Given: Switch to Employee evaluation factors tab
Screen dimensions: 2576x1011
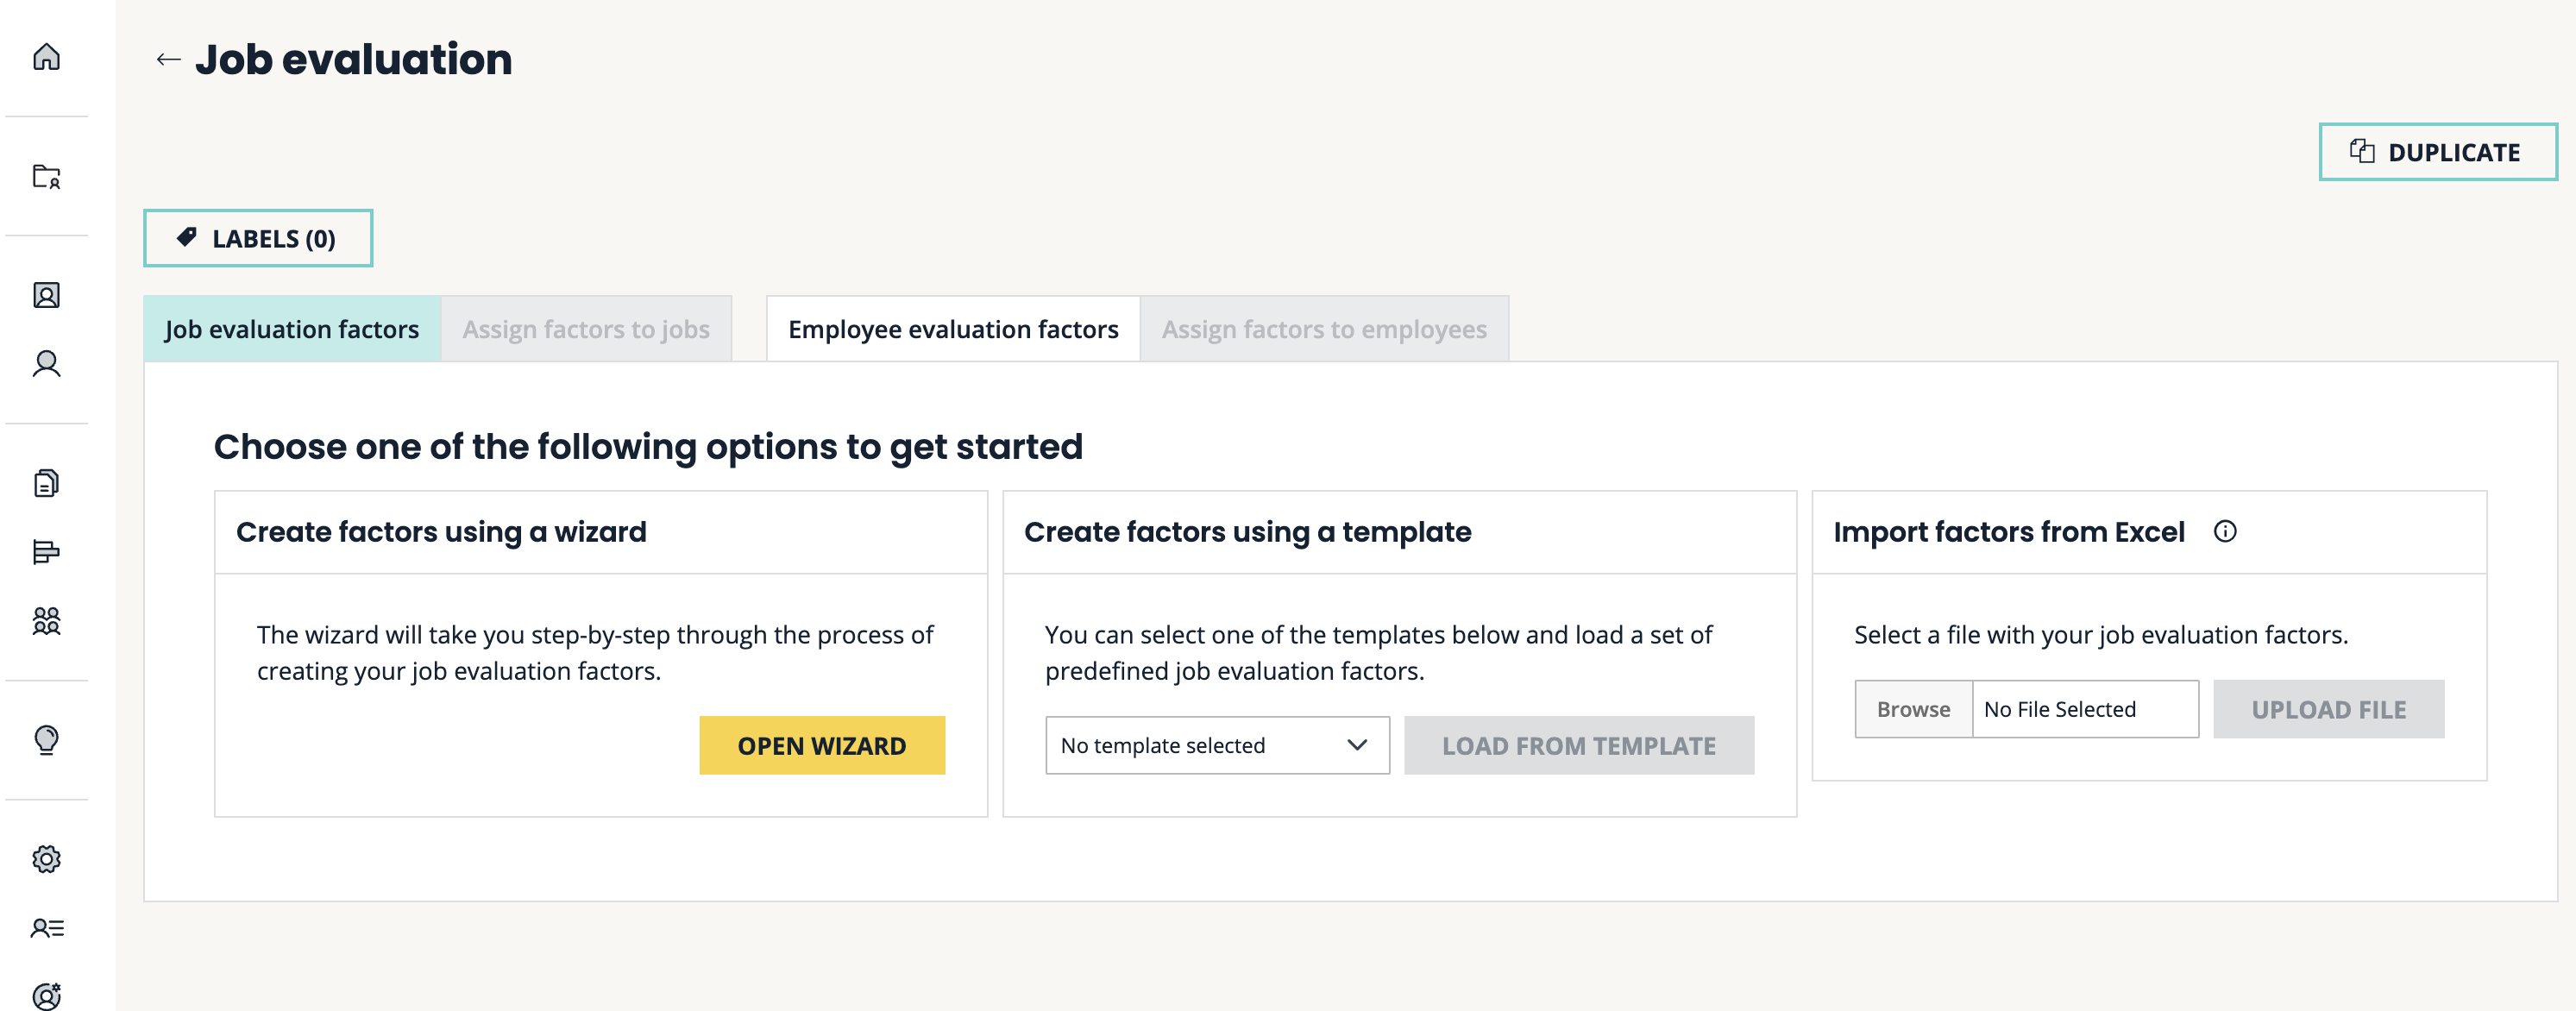Looking at the screenshot, I should tap(952, 329).
